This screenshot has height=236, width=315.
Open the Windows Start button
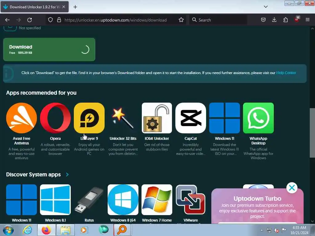click(x=8, y=230)
